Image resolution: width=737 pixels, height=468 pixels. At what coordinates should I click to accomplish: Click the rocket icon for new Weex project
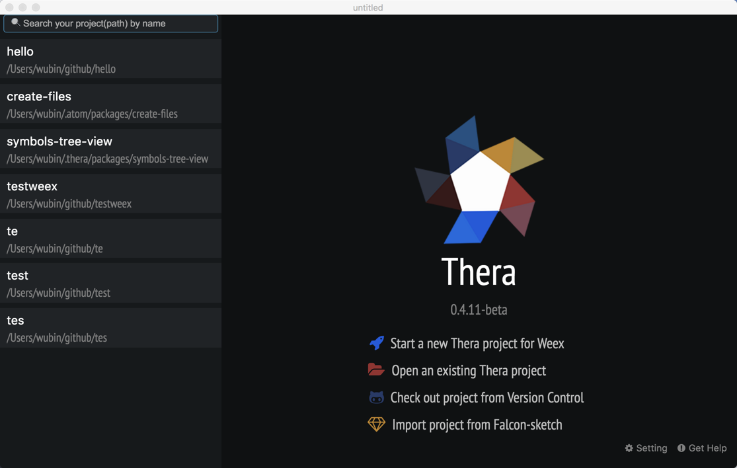(376, 343)
